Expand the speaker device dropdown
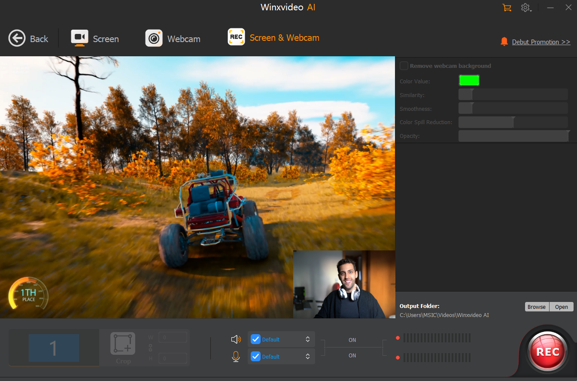Viewport: 577px width, 381px height. pyautogui.click(x=308, y=339)
